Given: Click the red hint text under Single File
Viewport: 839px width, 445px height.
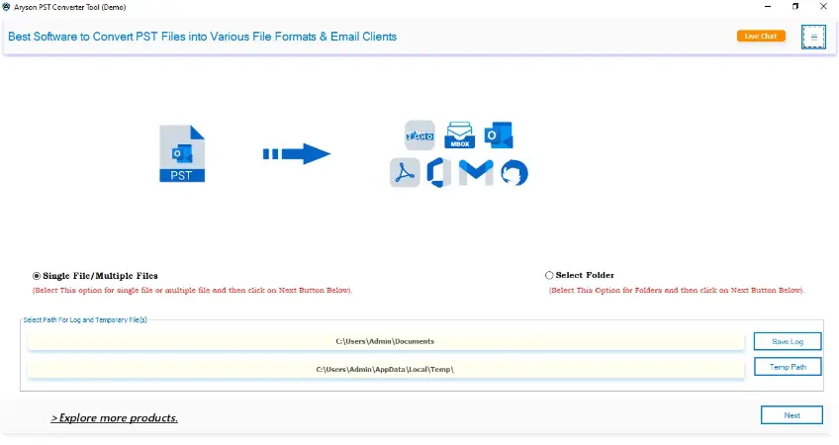Looking at the screenshot, I should pyautogui.click(x=192, y=291).
